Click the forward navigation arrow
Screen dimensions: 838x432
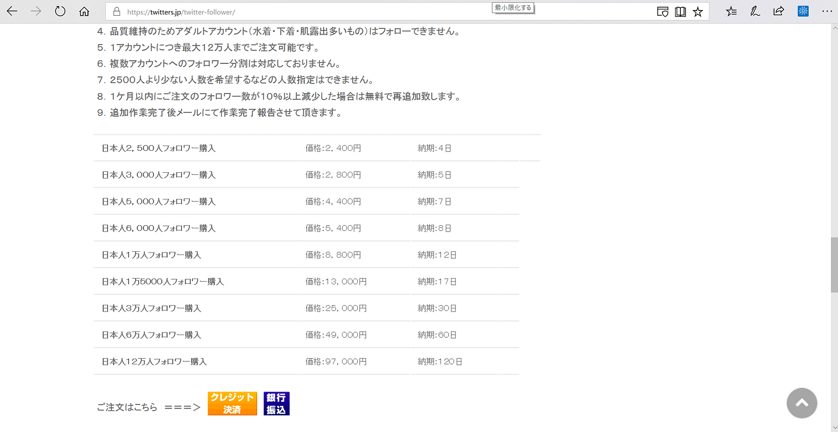click(36, 12)
